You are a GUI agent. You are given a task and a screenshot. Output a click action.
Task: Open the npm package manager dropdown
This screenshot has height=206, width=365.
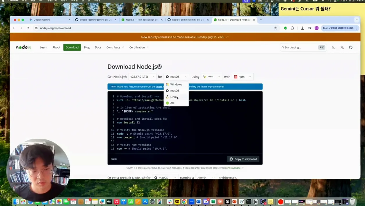point(243,77)
